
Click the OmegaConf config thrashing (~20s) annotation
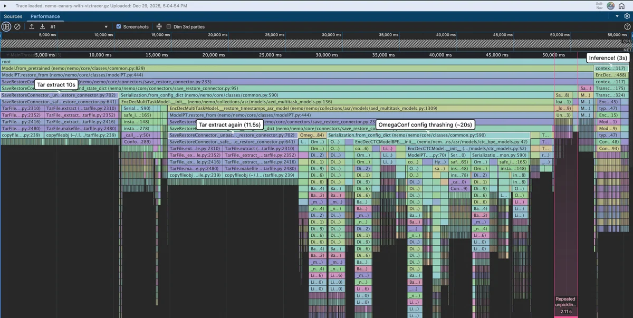click(425, 124)
